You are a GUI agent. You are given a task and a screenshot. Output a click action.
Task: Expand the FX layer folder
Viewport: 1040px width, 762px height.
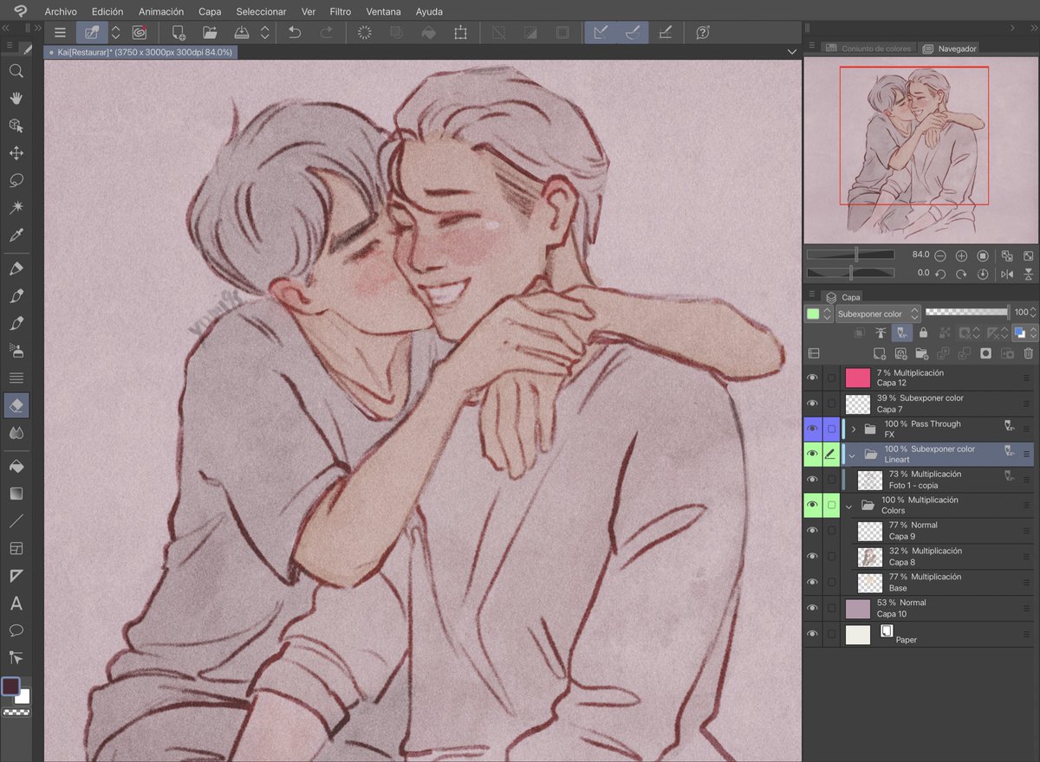854,429
